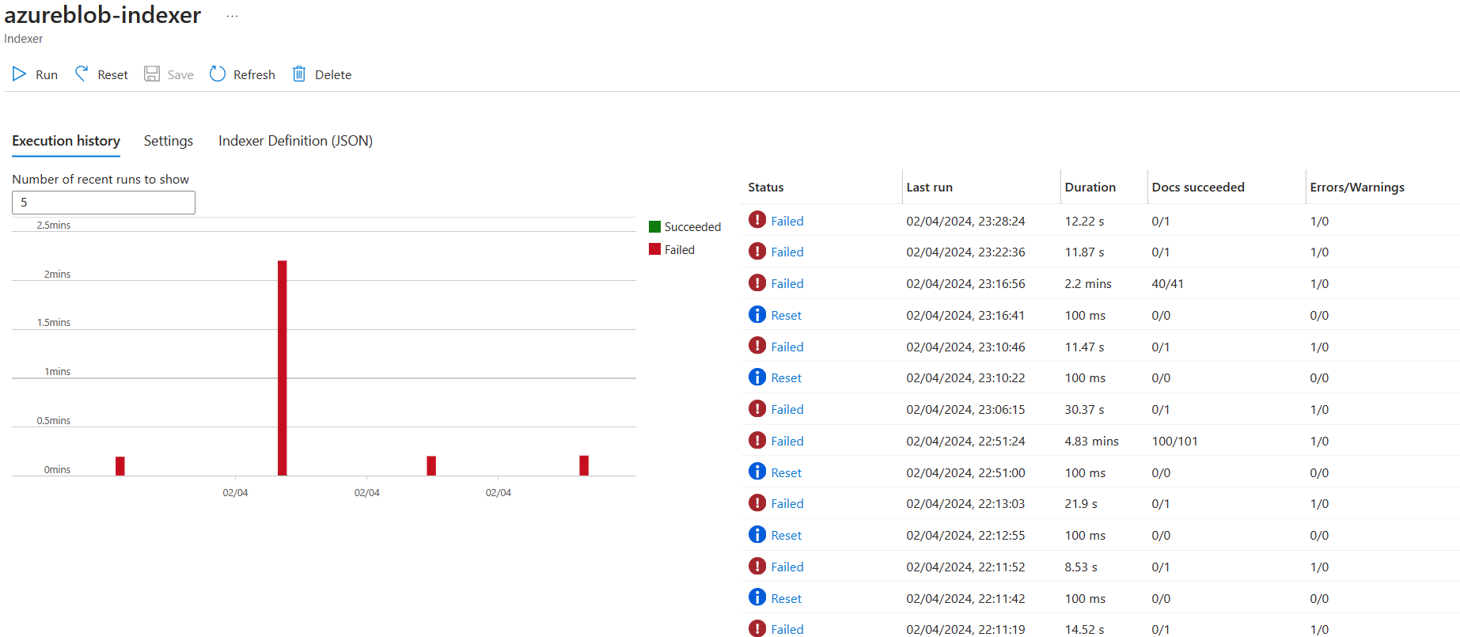Click the Run button label
The image size is (1460, 637).
coord(47,75)
